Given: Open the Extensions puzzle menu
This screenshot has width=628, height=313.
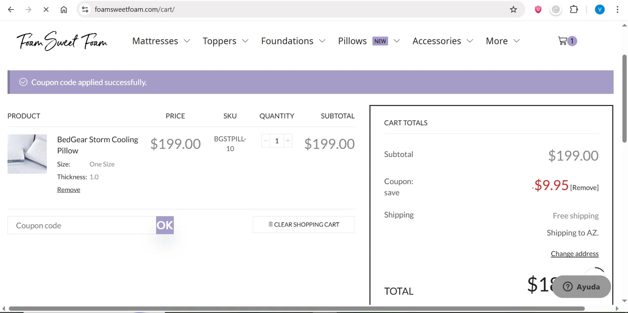Looking at the screenshot, I should tap(574, 9).
